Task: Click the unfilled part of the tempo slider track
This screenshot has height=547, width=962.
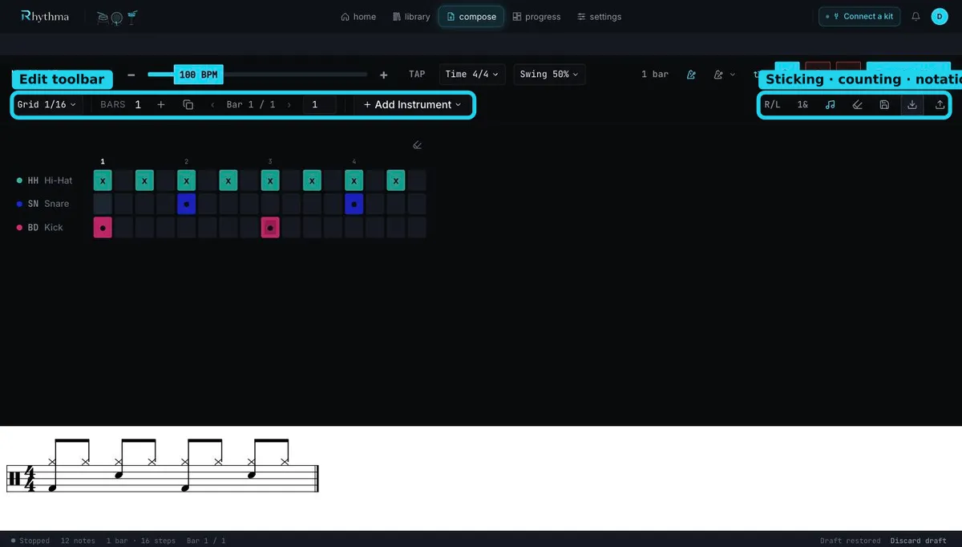Action: (x=295, y=75)
